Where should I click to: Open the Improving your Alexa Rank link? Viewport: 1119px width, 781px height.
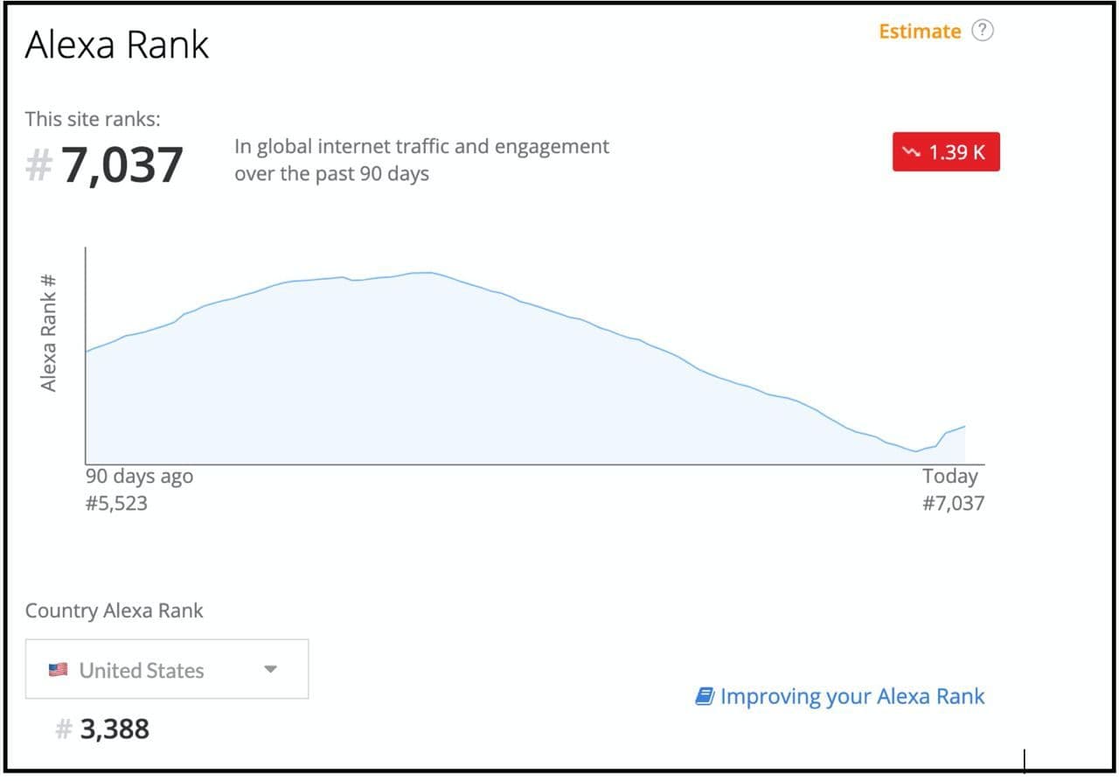click(852, 696)
